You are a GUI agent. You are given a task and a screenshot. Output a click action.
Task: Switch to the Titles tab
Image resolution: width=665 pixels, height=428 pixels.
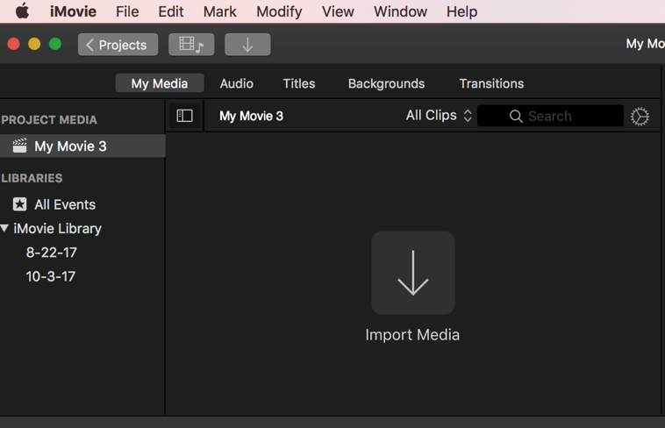click(x=299, y=83)
